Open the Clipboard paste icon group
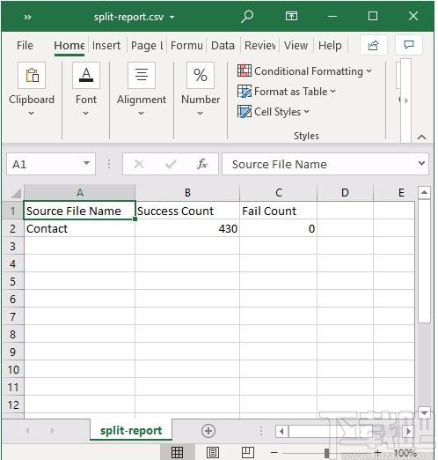438x460 pixels. 32,76
